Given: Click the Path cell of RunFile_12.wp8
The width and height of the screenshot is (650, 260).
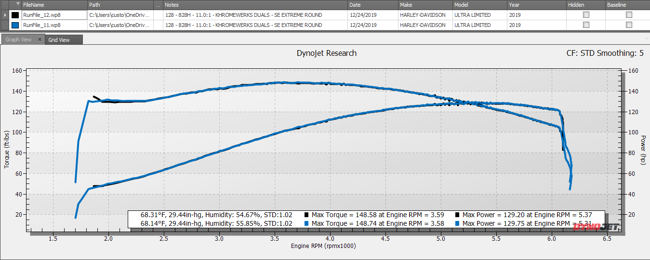Looking at the screenshot, I should (120, 15).
